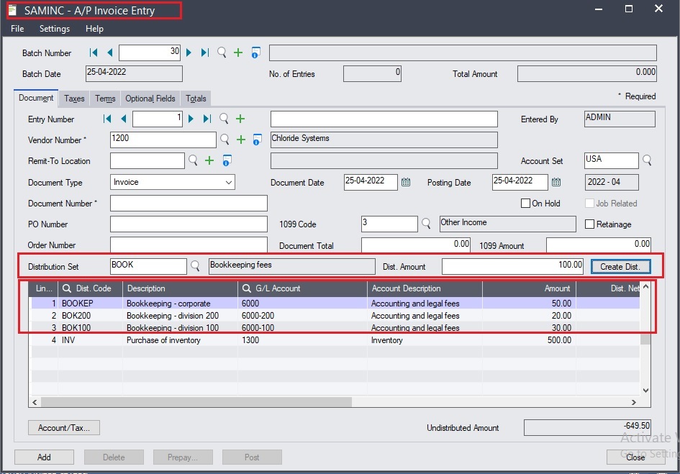Select the BOOKEP distribution row
The width and height of the screenshot is (680, 474).
335,303
